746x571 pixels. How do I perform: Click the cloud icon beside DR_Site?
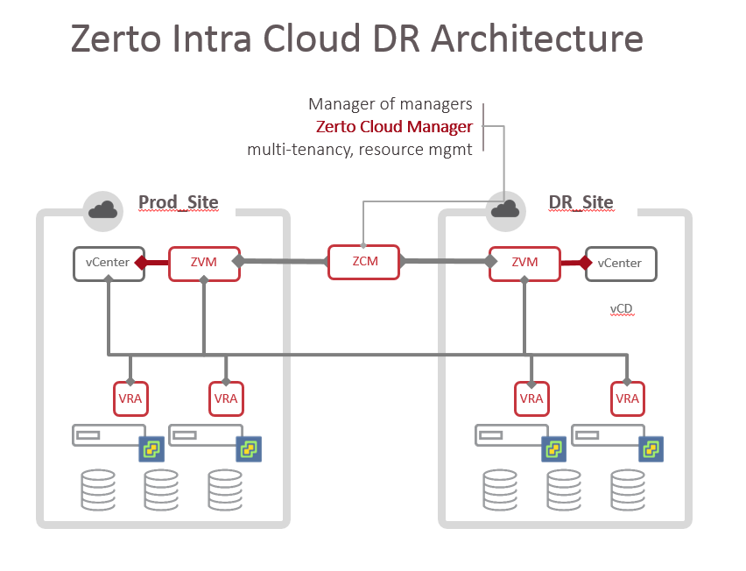(505, 211)
